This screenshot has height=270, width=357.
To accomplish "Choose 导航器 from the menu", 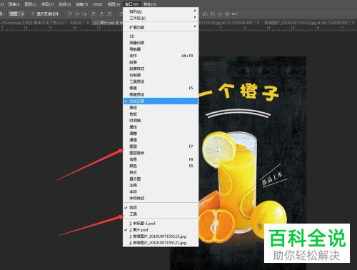I will (161, 49).
